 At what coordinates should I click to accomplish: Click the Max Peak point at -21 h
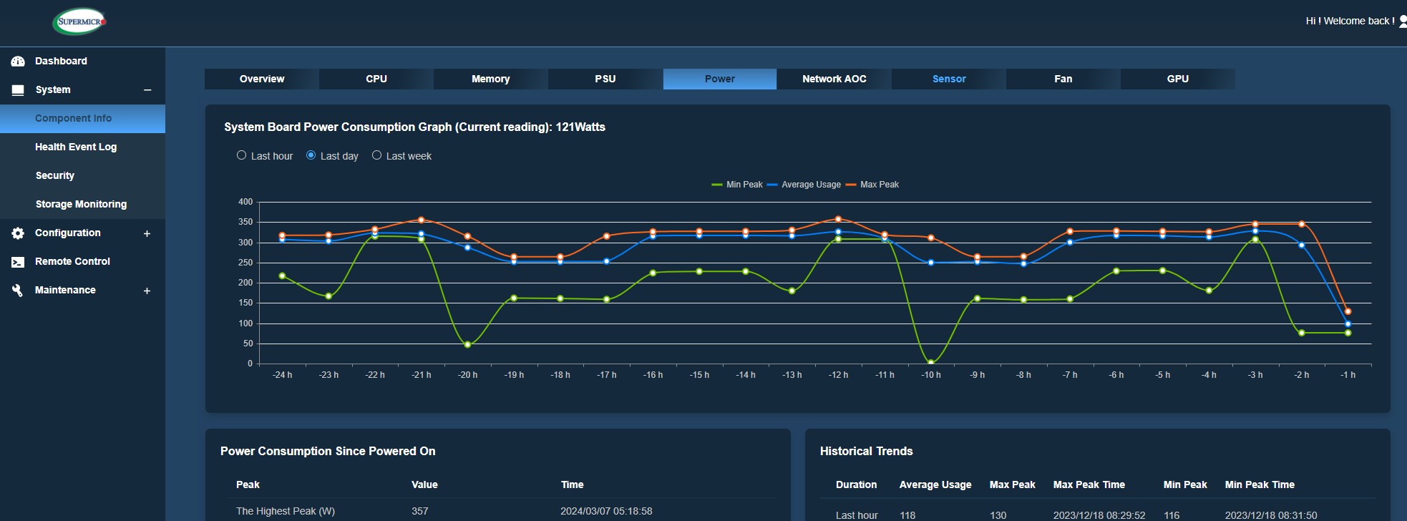click(421, 220)
